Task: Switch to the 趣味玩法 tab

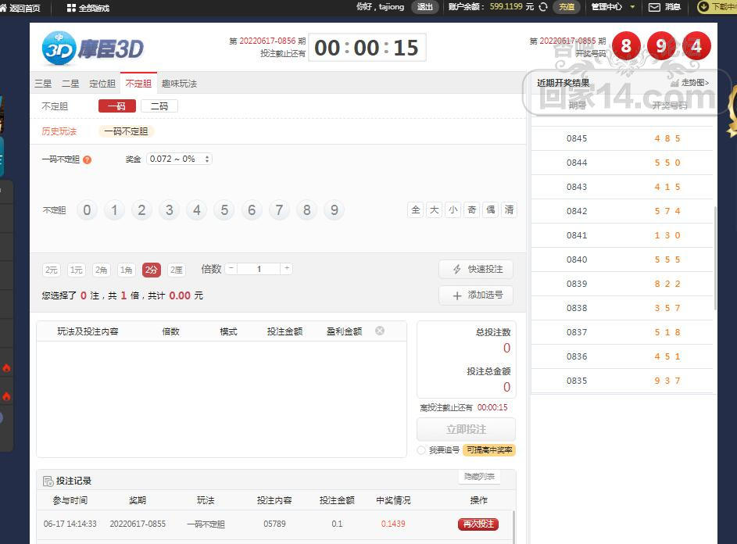Action: tap(179, 84)
